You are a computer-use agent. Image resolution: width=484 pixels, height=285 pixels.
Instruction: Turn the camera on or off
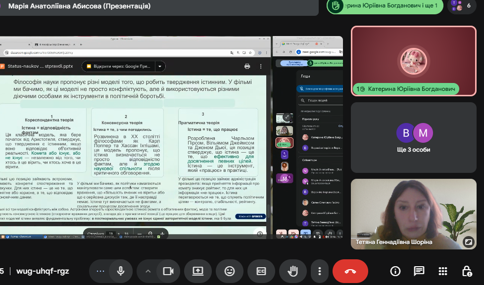[x=168, y=271]
